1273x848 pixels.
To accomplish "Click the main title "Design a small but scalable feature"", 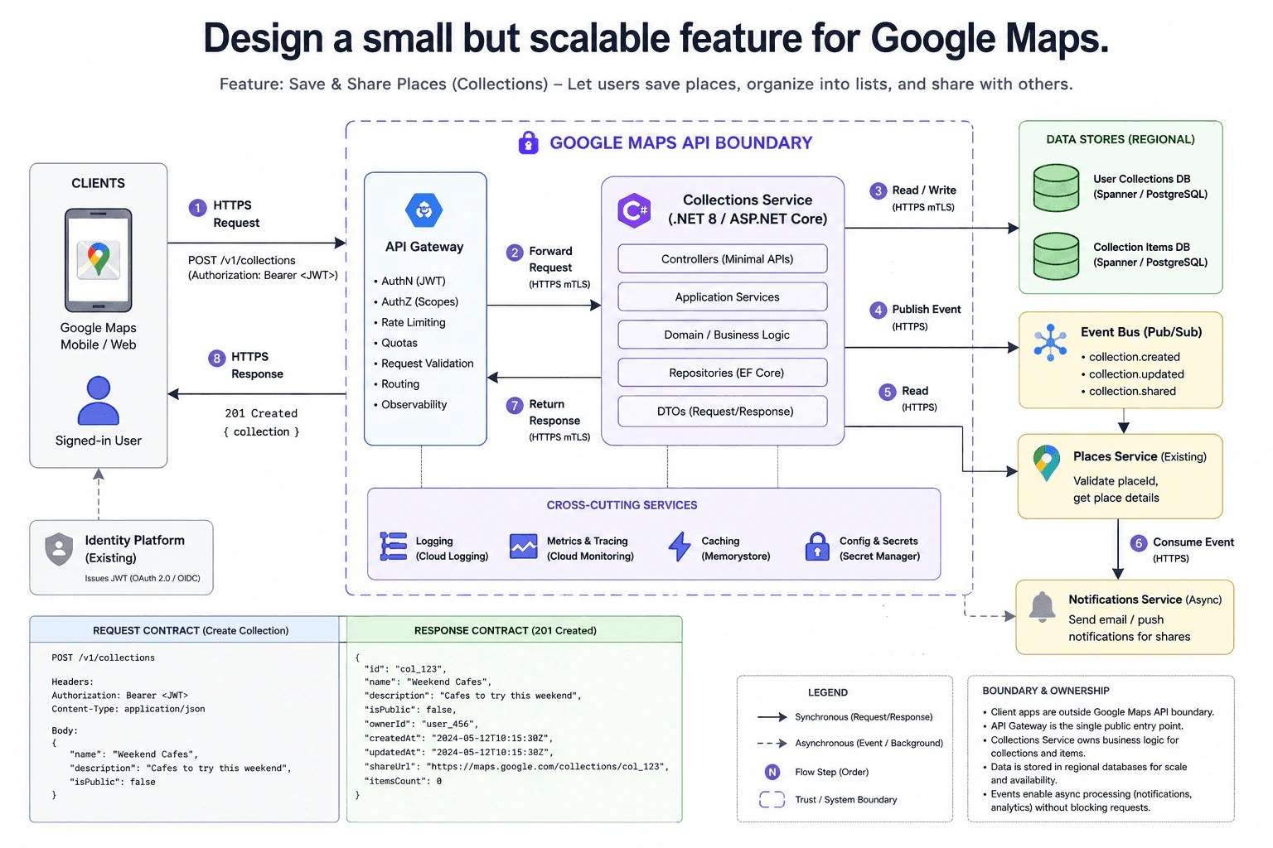I will pos(656,38).
